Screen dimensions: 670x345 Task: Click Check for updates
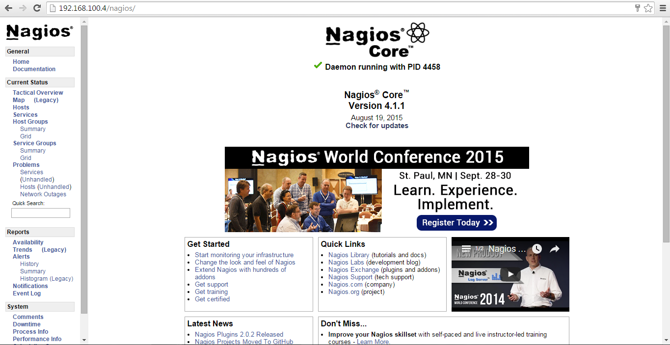(377, 126)
